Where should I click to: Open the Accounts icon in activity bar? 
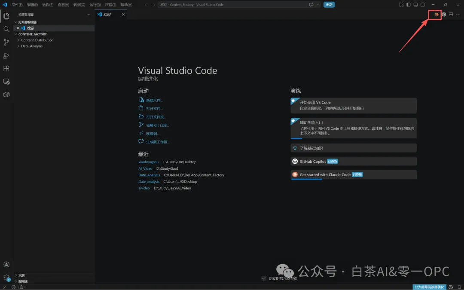tap(6, 265)
